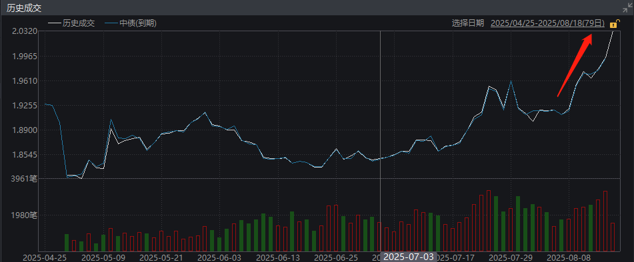Open the 2025/04/25-2025/08/18(79日) date range link
Screen dimensions: 634x262
[547, 23]
